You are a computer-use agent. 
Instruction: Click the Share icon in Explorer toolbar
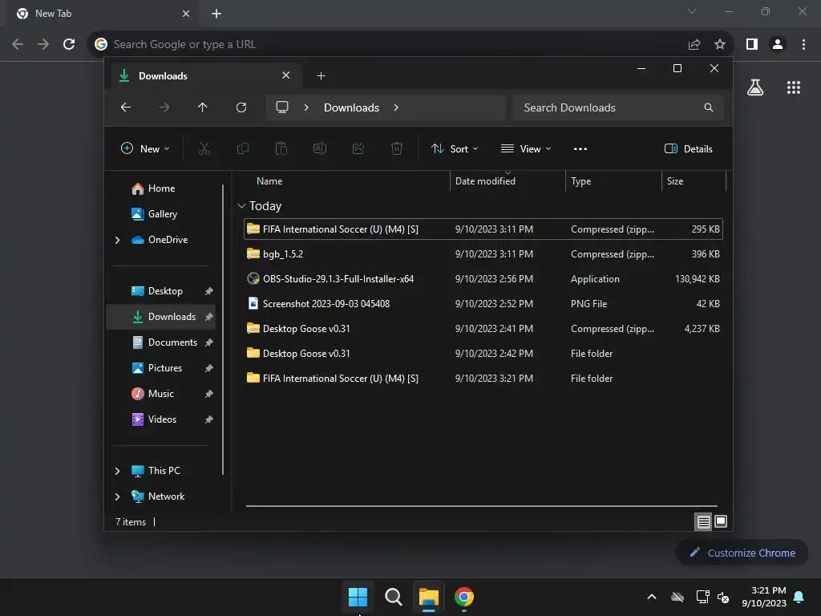point(358,148)
